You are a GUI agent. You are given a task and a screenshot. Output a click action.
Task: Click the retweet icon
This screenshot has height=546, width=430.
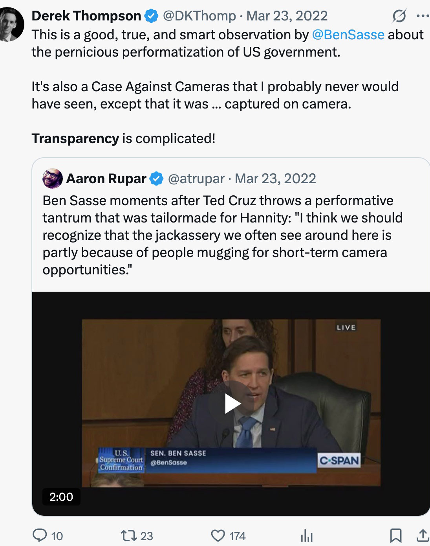click(x=128, y=535)
